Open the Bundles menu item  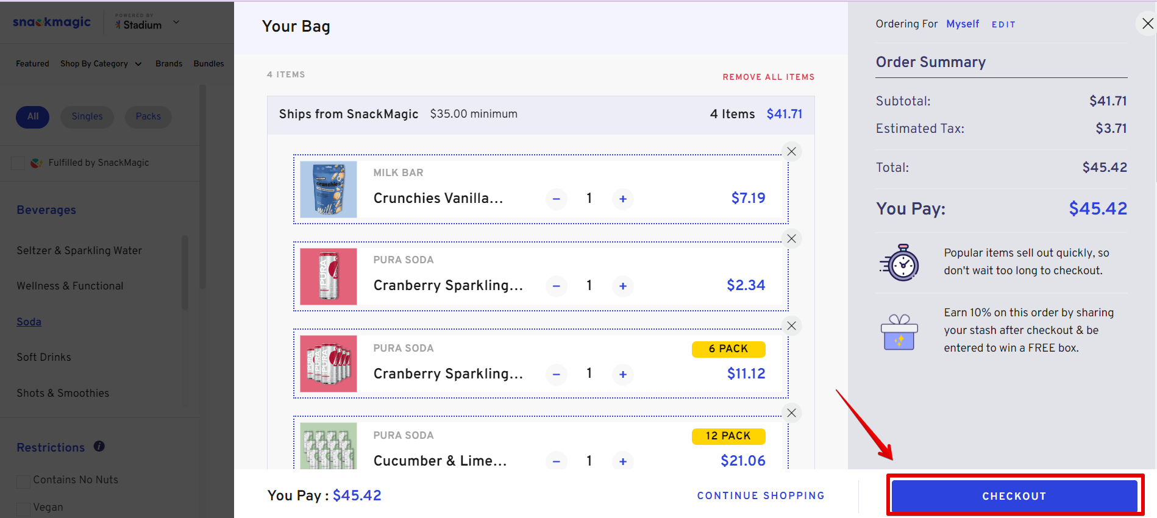point(209,64)
